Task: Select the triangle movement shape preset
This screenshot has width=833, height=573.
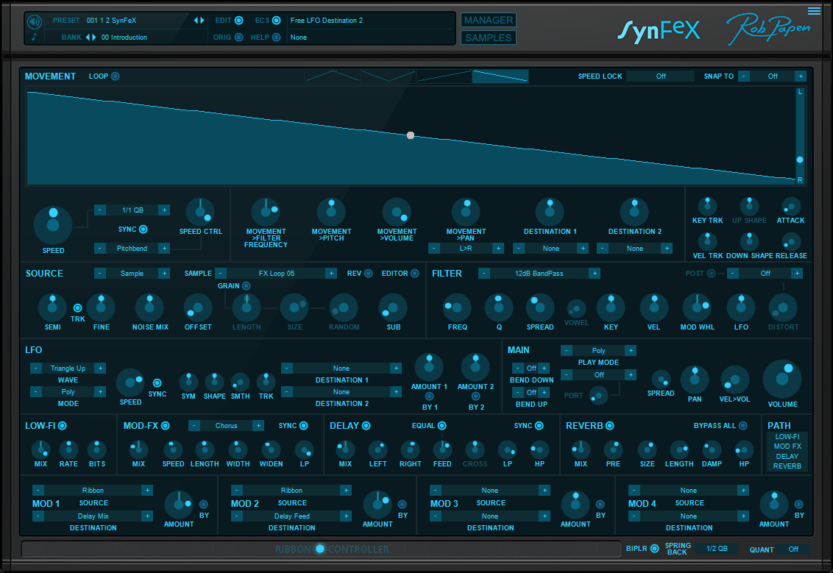Action: point(333,76)
